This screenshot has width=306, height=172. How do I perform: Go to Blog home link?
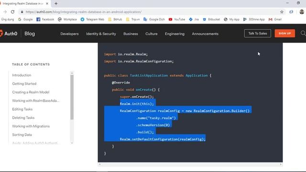(30, 33)
